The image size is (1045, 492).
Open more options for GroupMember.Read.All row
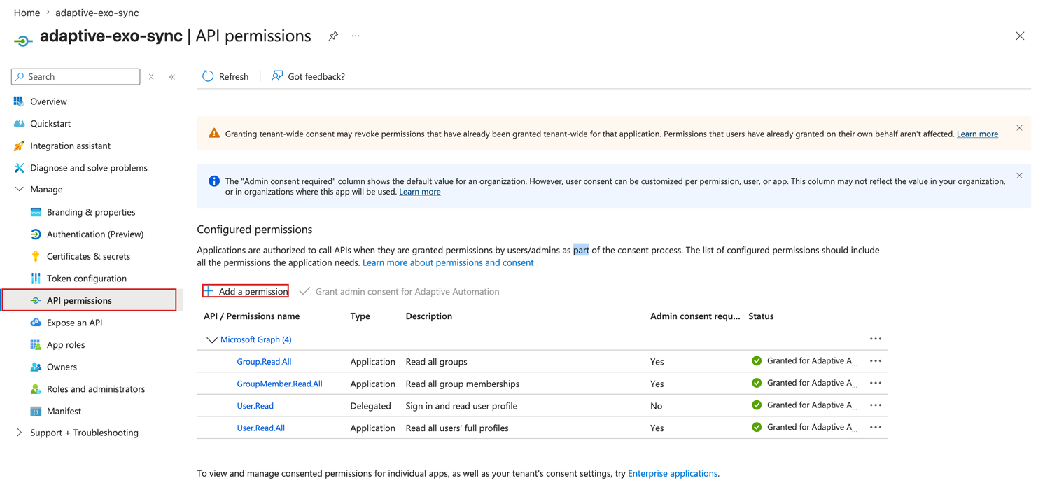pos(876,383)
